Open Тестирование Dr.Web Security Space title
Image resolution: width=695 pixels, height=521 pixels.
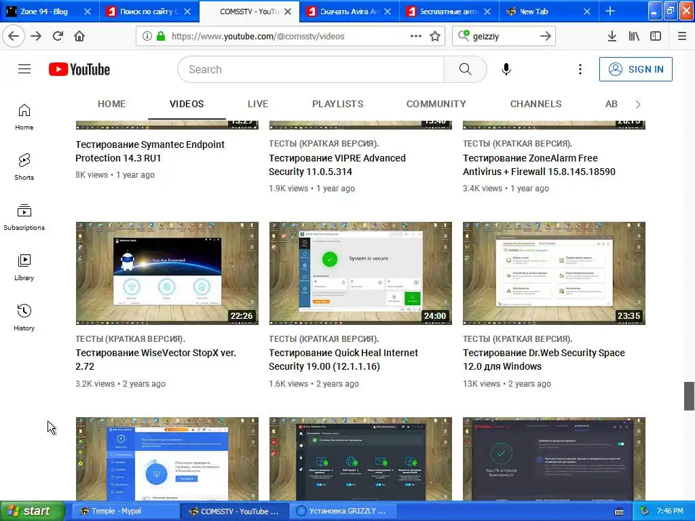coord(544,360)
